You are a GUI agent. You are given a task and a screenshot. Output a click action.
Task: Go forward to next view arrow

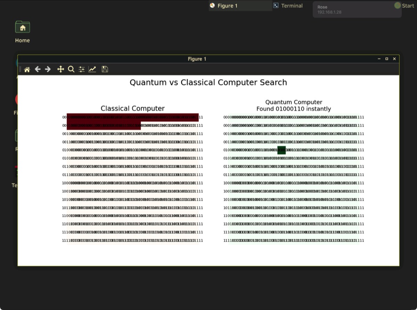click(48, 69)
